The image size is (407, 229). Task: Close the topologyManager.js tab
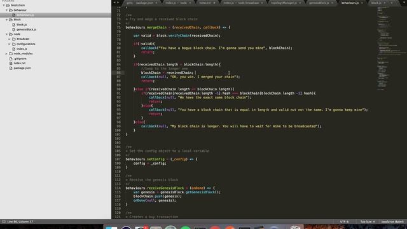(x=300, y=3)
